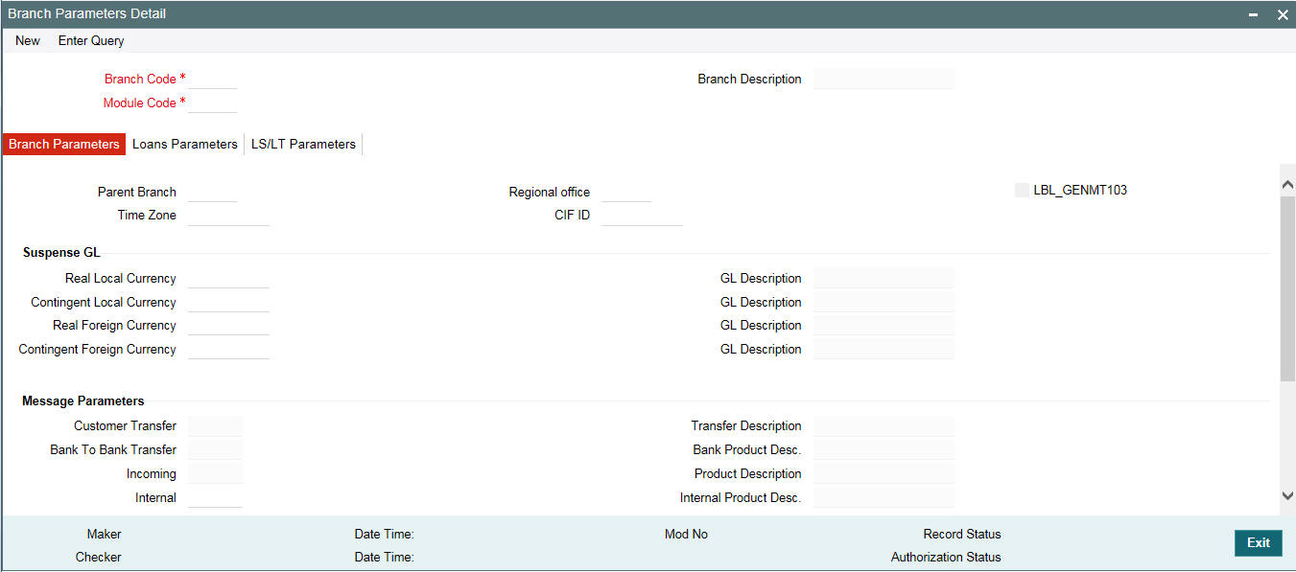Toggle the LBL_GENMT103 checkbox
Image resolution: width=1296 pixels, height=572 pixels.
coord(1022,190)
